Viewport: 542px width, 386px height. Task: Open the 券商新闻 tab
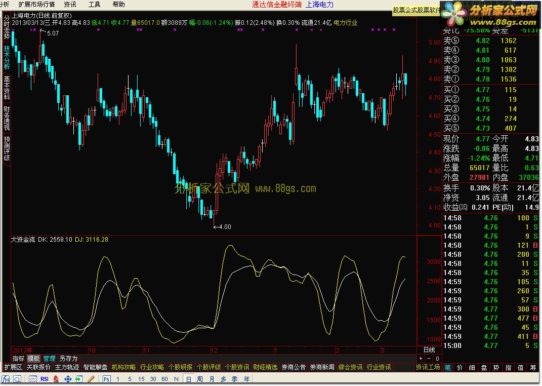point(322,367)
